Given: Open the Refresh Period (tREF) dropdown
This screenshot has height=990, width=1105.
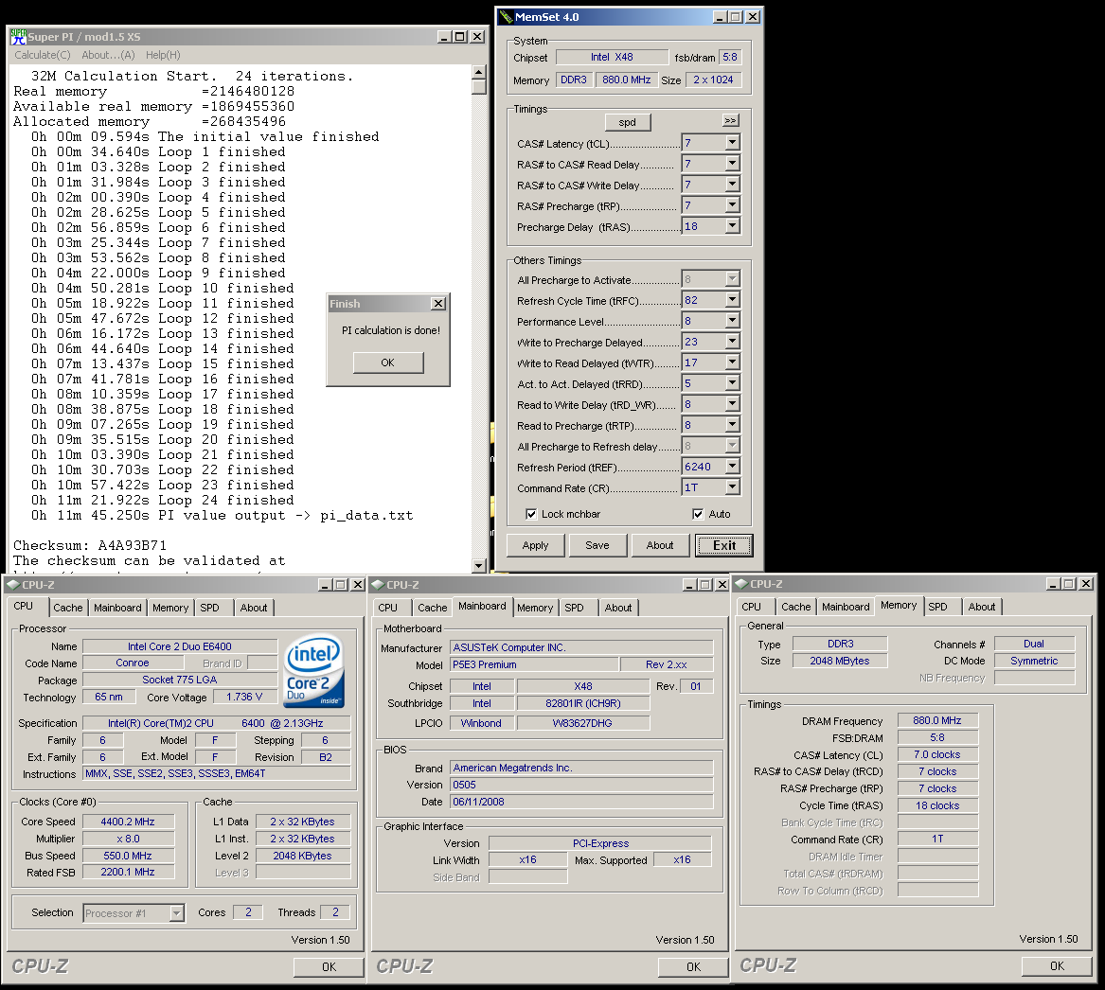Looking at the screenshot, I should [732, 467].
